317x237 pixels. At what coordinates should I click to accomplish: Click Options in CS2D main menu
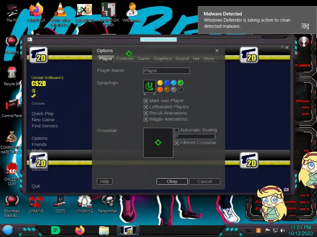40,138
